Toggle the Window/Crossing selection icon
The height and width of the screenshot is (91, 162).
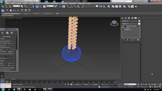click(33, 7)
